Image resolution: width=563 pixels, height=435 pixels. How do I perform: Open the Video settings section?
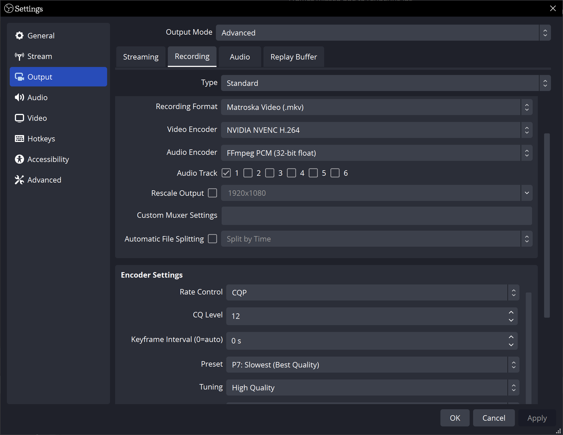(37, 118)
